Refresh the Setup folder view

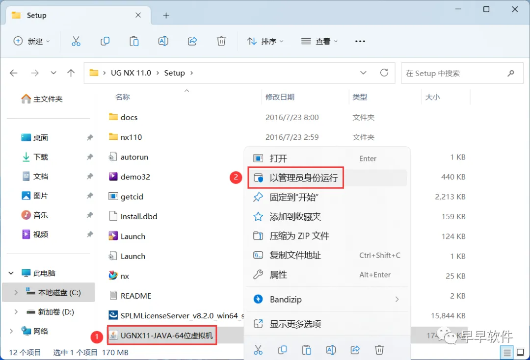(384, 73)
